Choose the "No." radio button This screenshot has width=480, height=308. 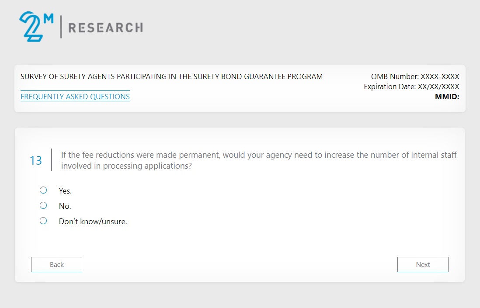pyautogui.click(x=43, y=205)
